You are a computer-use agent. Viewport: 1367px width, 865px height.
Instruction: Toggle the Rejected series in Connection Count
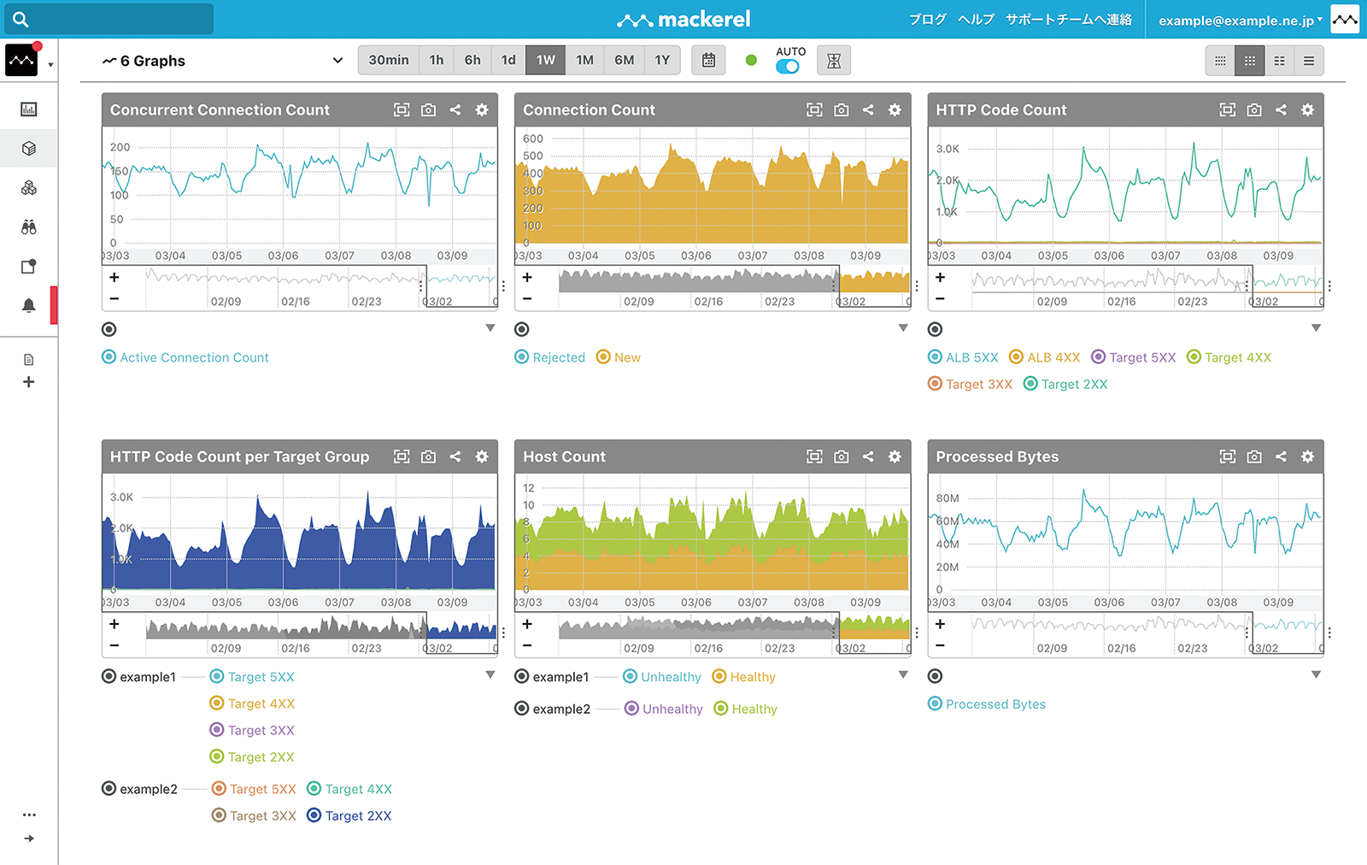[550, 357]
